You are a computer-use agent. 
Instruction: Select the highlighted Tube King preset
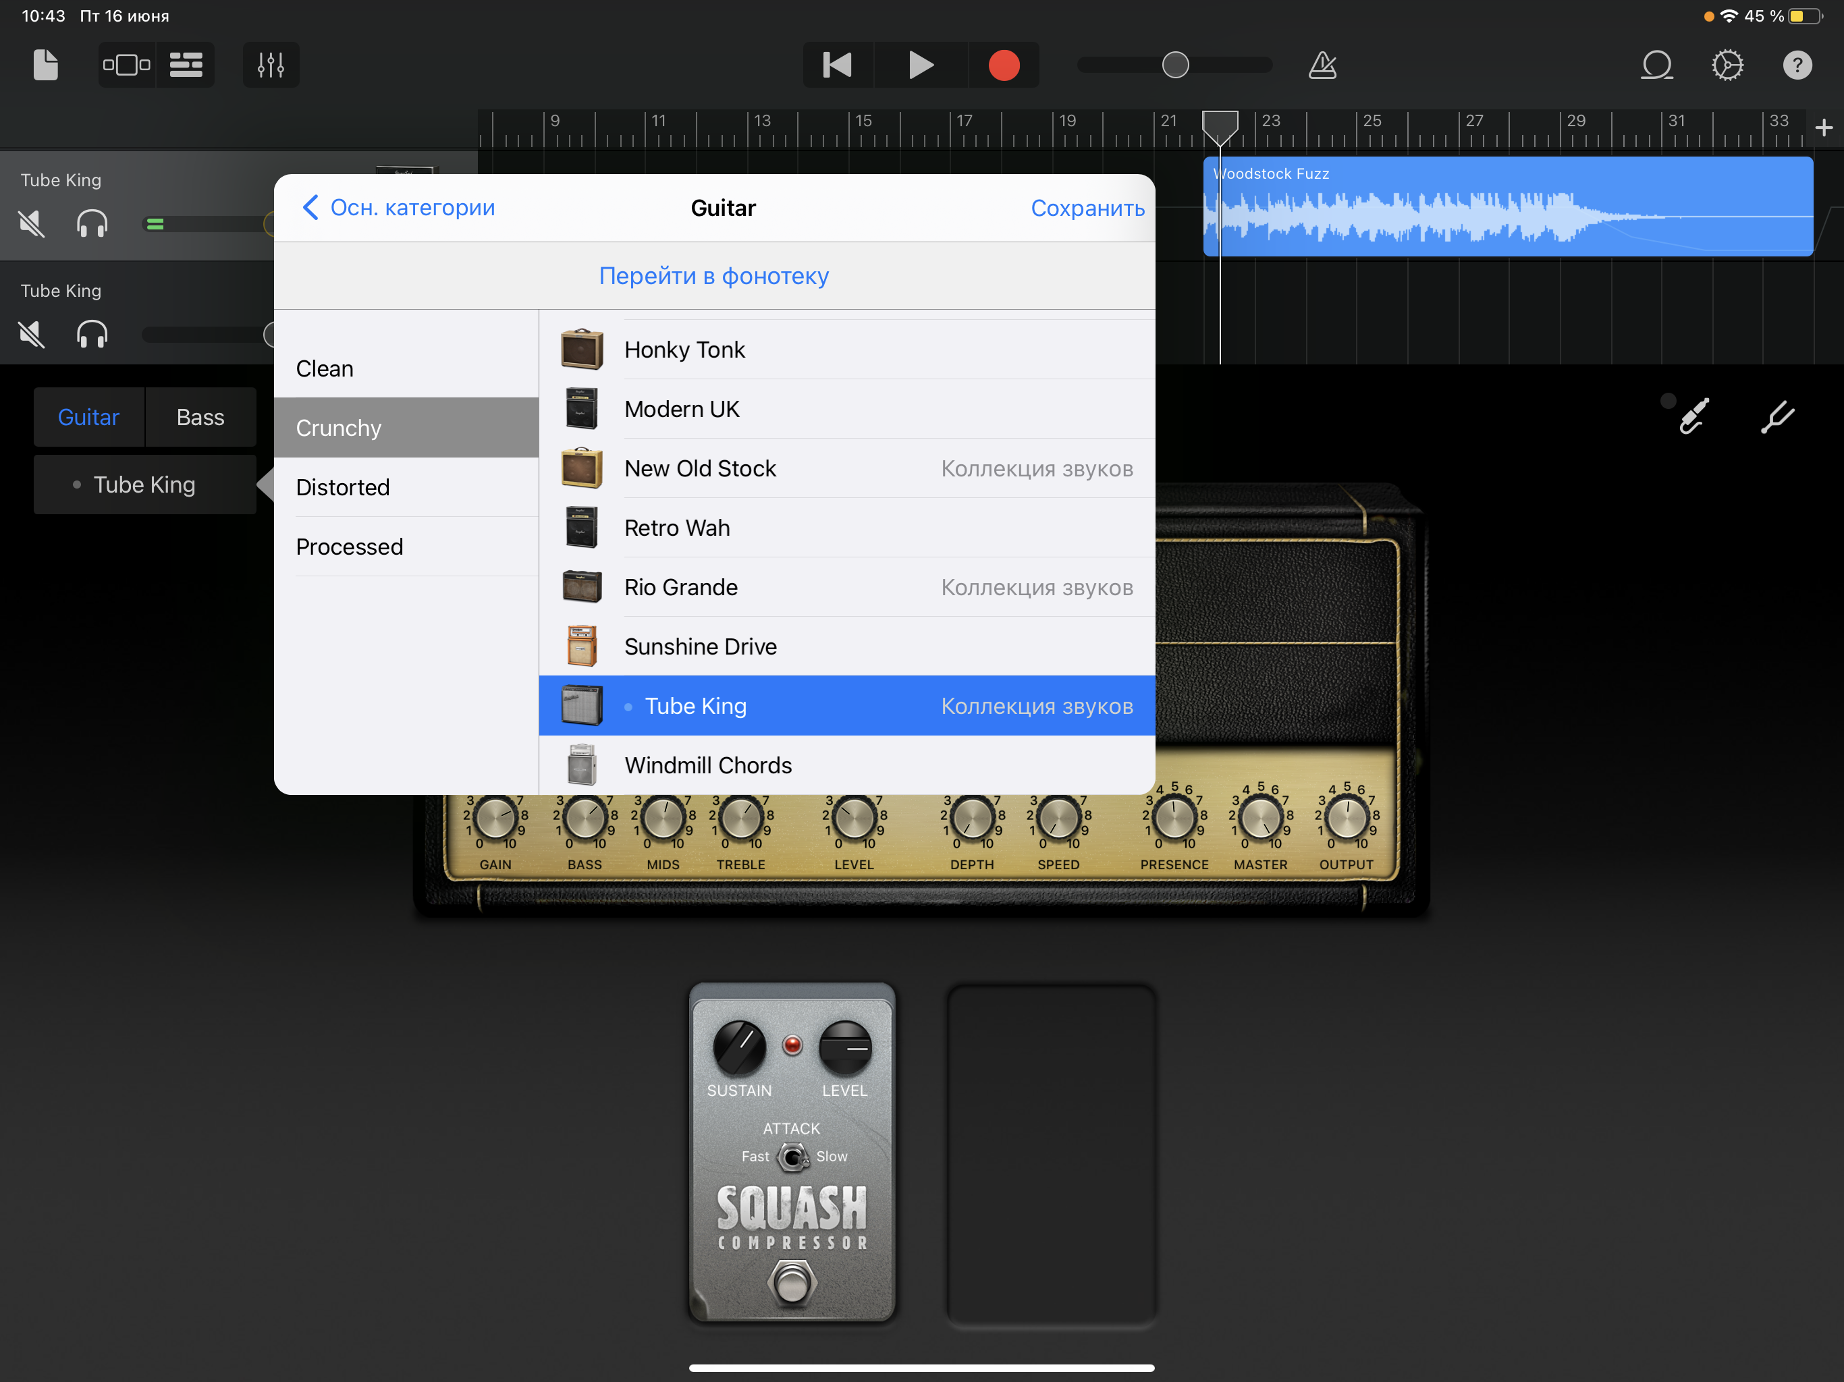click(x=847, y=705)
